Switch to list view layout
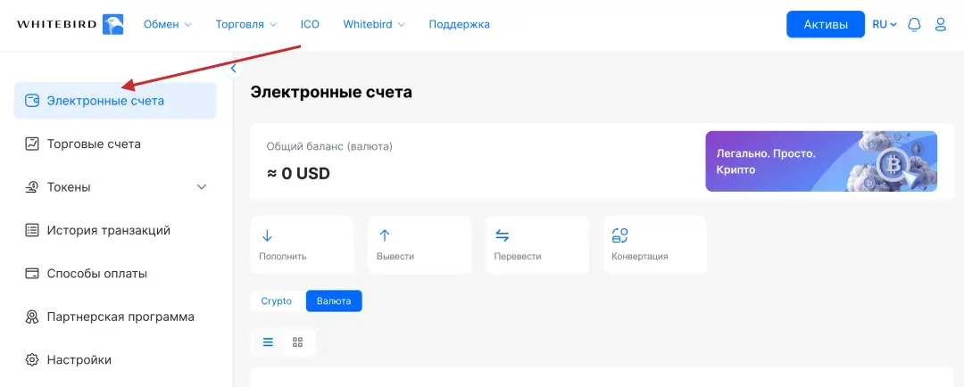 click(x=268, y=342)
